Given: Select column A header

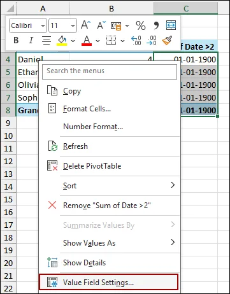Looking at the screenshot, I should (43, 8).
